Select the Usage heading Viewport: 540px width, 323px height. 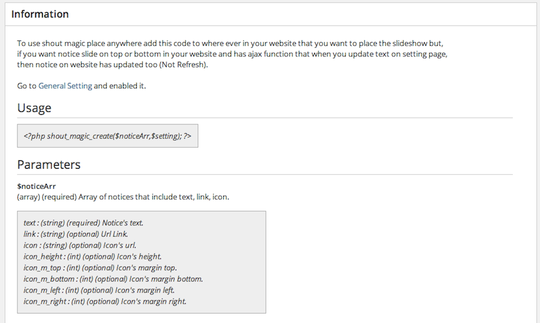click(x=34, y=108)
